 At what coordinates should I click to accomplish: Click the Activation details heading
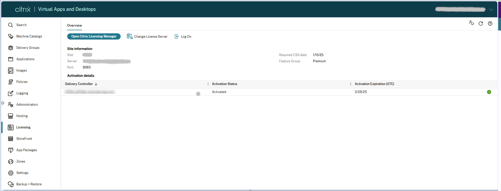(81, 76)
